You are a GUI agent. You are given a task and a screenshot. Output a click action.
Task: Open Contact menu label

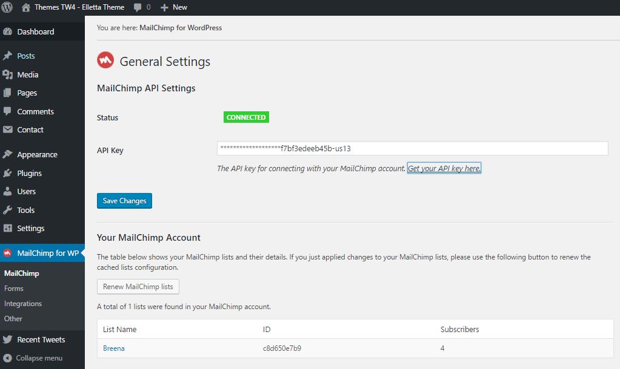30,129
